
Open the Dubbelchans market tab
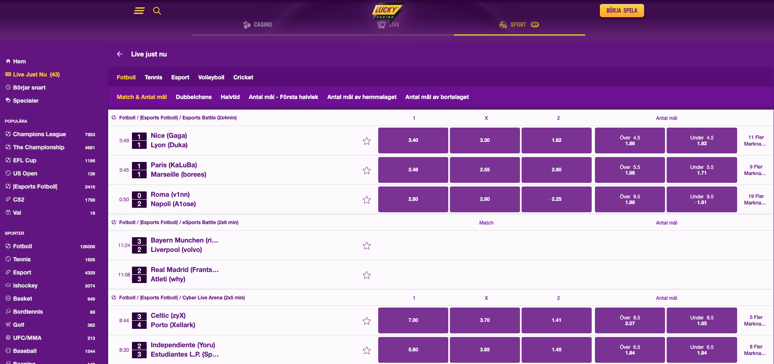(x=194, y=97)
